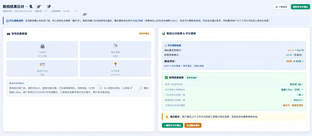Click the 门头名称与执照一致 row label
The height and width of the screenshot is (136, 312).
[x=175, y=95]
